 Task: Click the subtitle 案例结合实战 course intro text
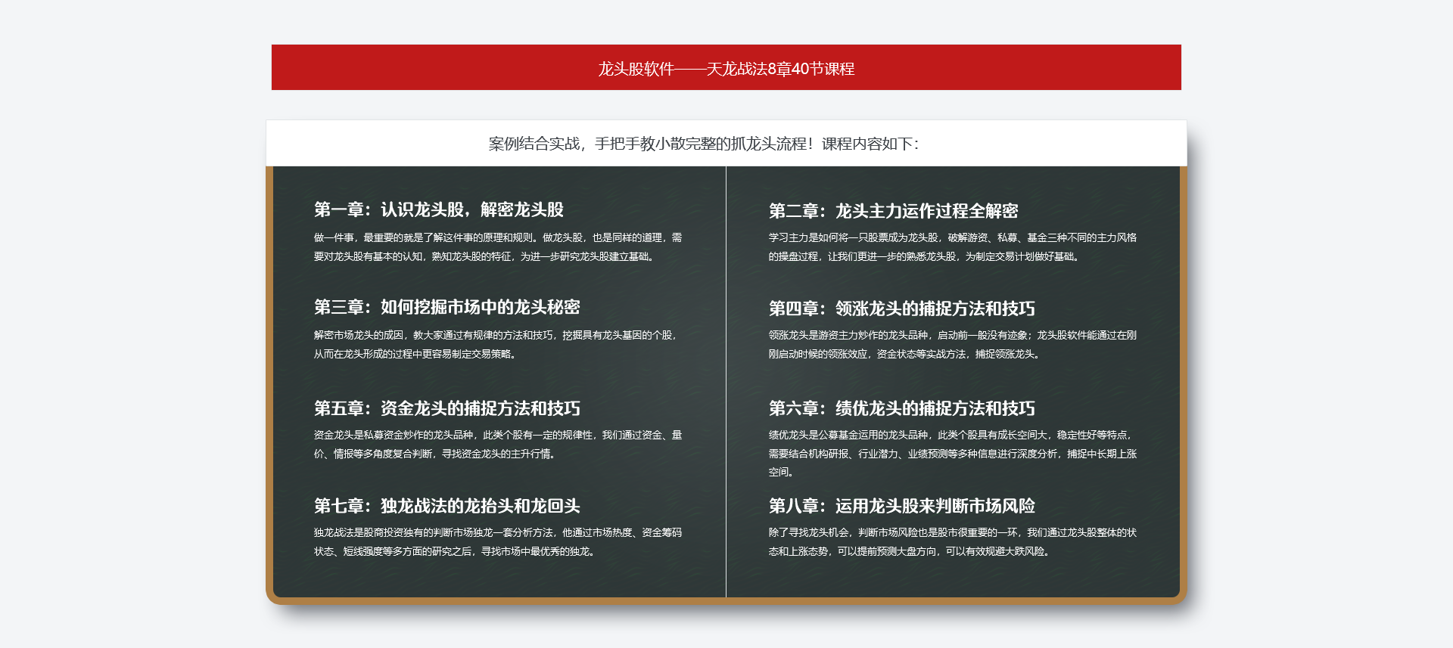click(704, 144)
